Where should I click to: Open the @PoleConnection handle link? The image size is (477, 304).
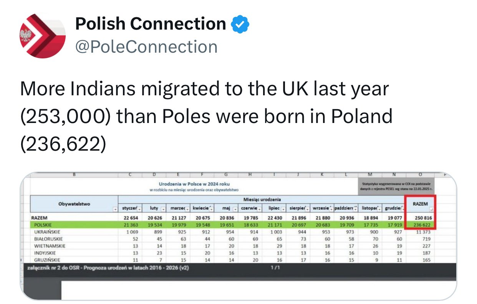pos(146,47)
